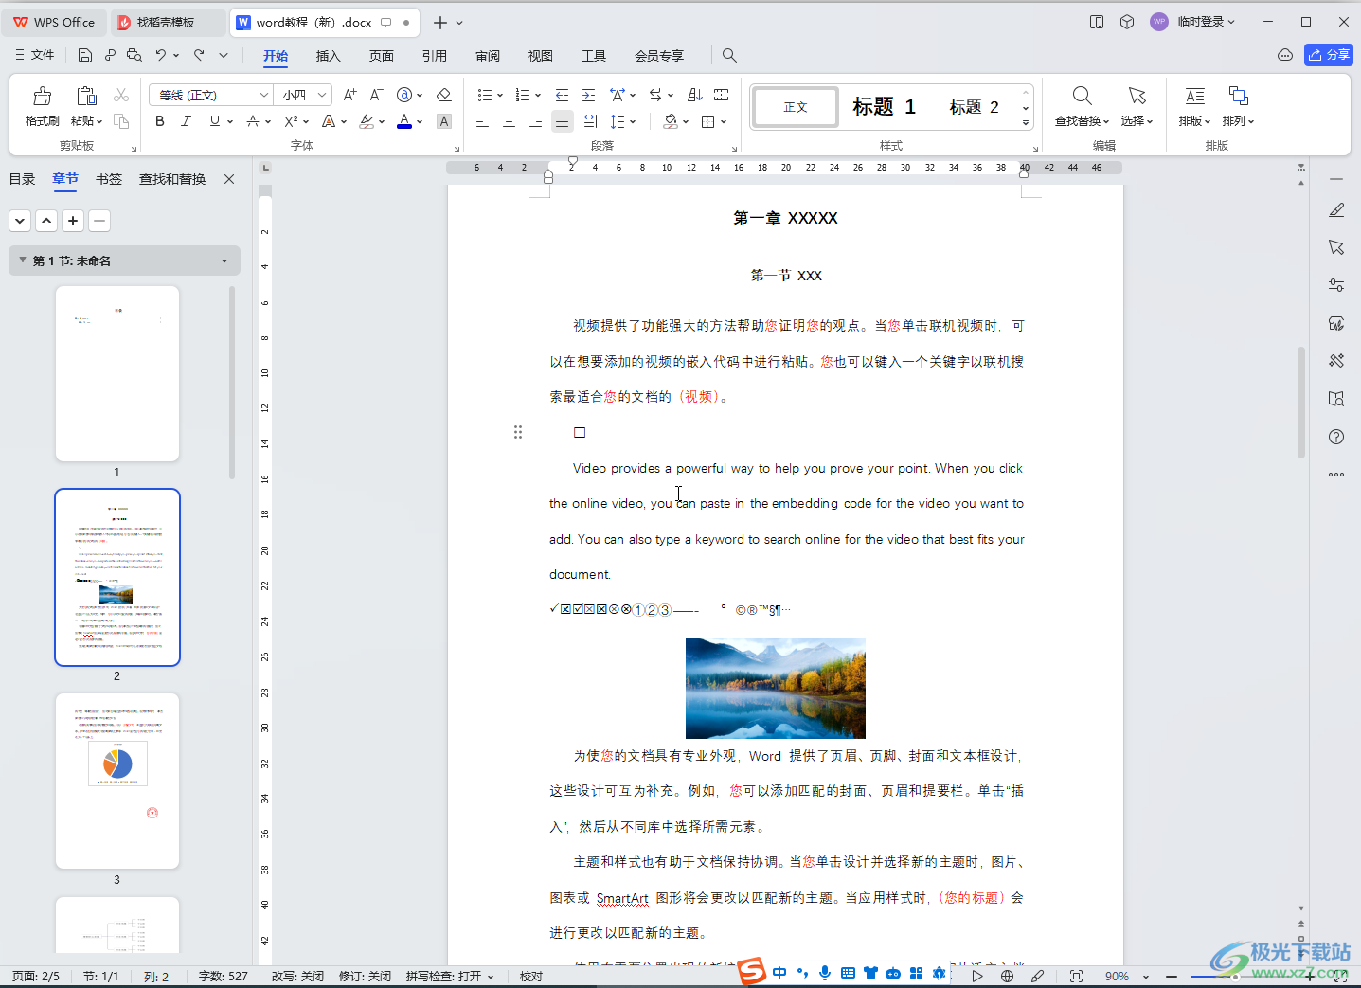Expand the numbered list dropdown
The width and height of the screenshot is (1361, 988).
(x=538, y=95)
